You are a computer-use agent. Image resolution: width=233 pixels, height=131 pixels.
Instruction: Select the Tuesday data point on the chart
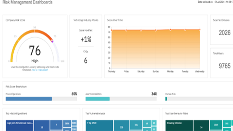(185, 30)
